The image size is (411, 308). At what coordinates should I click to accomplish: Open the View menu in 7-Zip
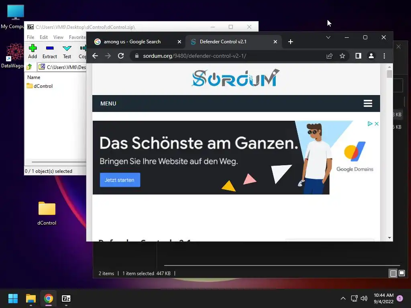pyautogui.click(x=58, y=37)
